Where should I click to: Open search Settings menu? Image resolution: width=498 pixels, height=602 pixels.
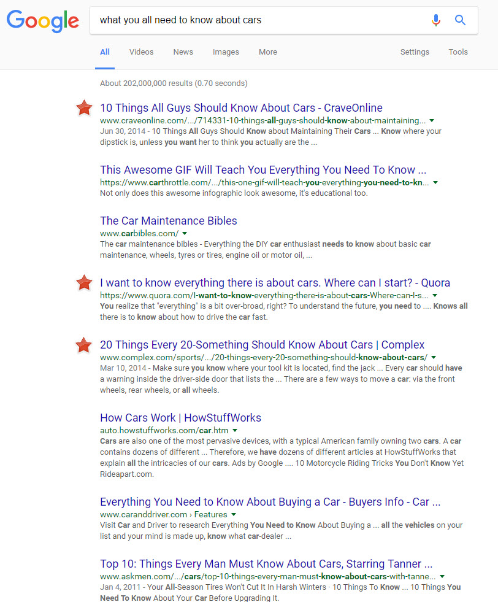click(415, 52)
